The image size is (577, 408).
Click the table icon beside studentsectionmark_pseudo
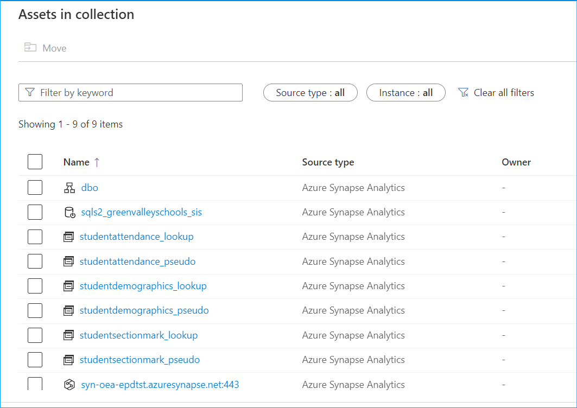coord(68,360)
